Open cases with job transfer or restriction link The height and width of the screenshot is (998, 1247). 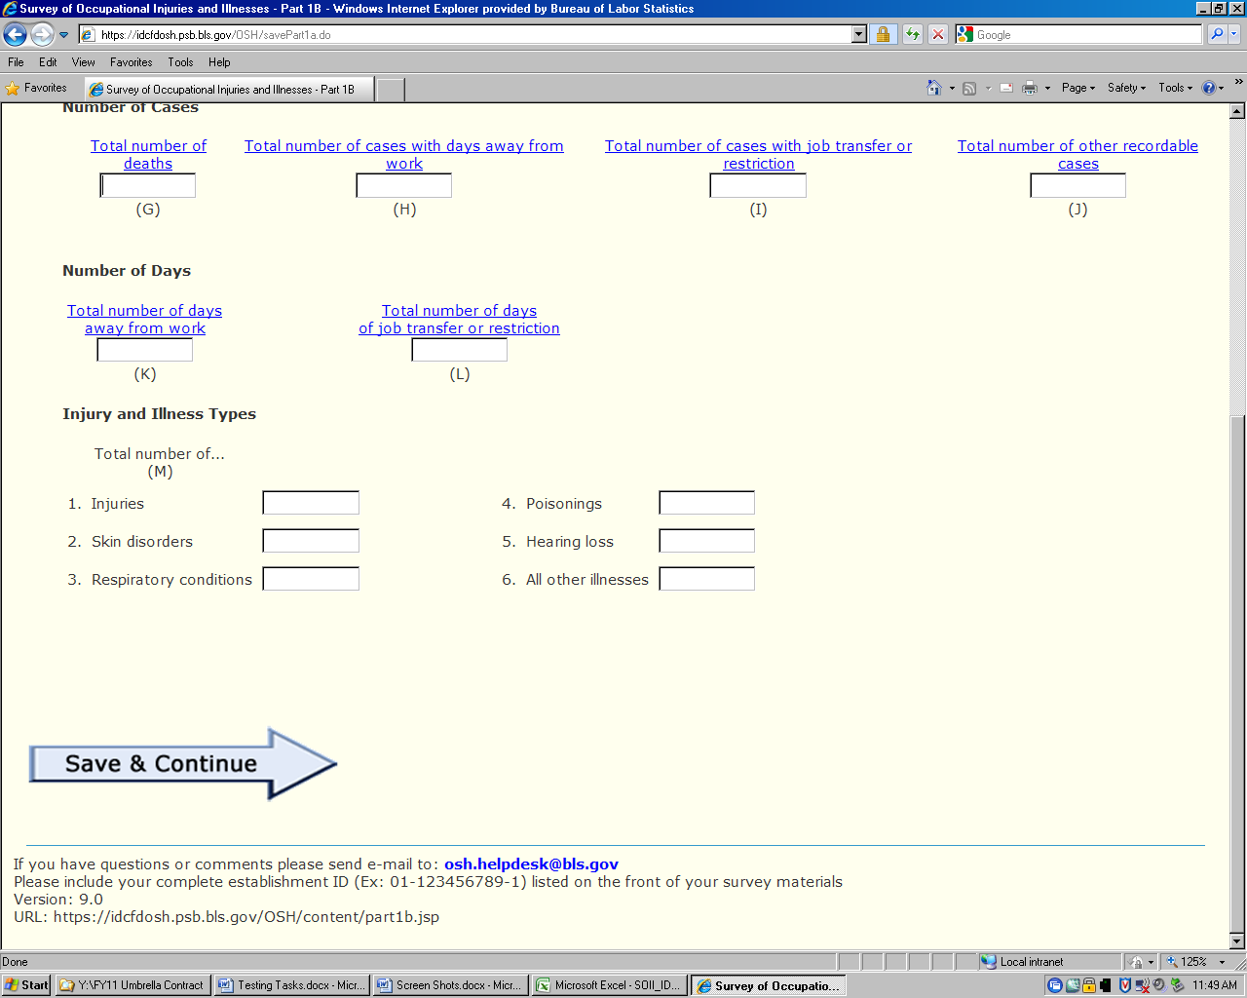pyautogui.click(x=758, y=155)
